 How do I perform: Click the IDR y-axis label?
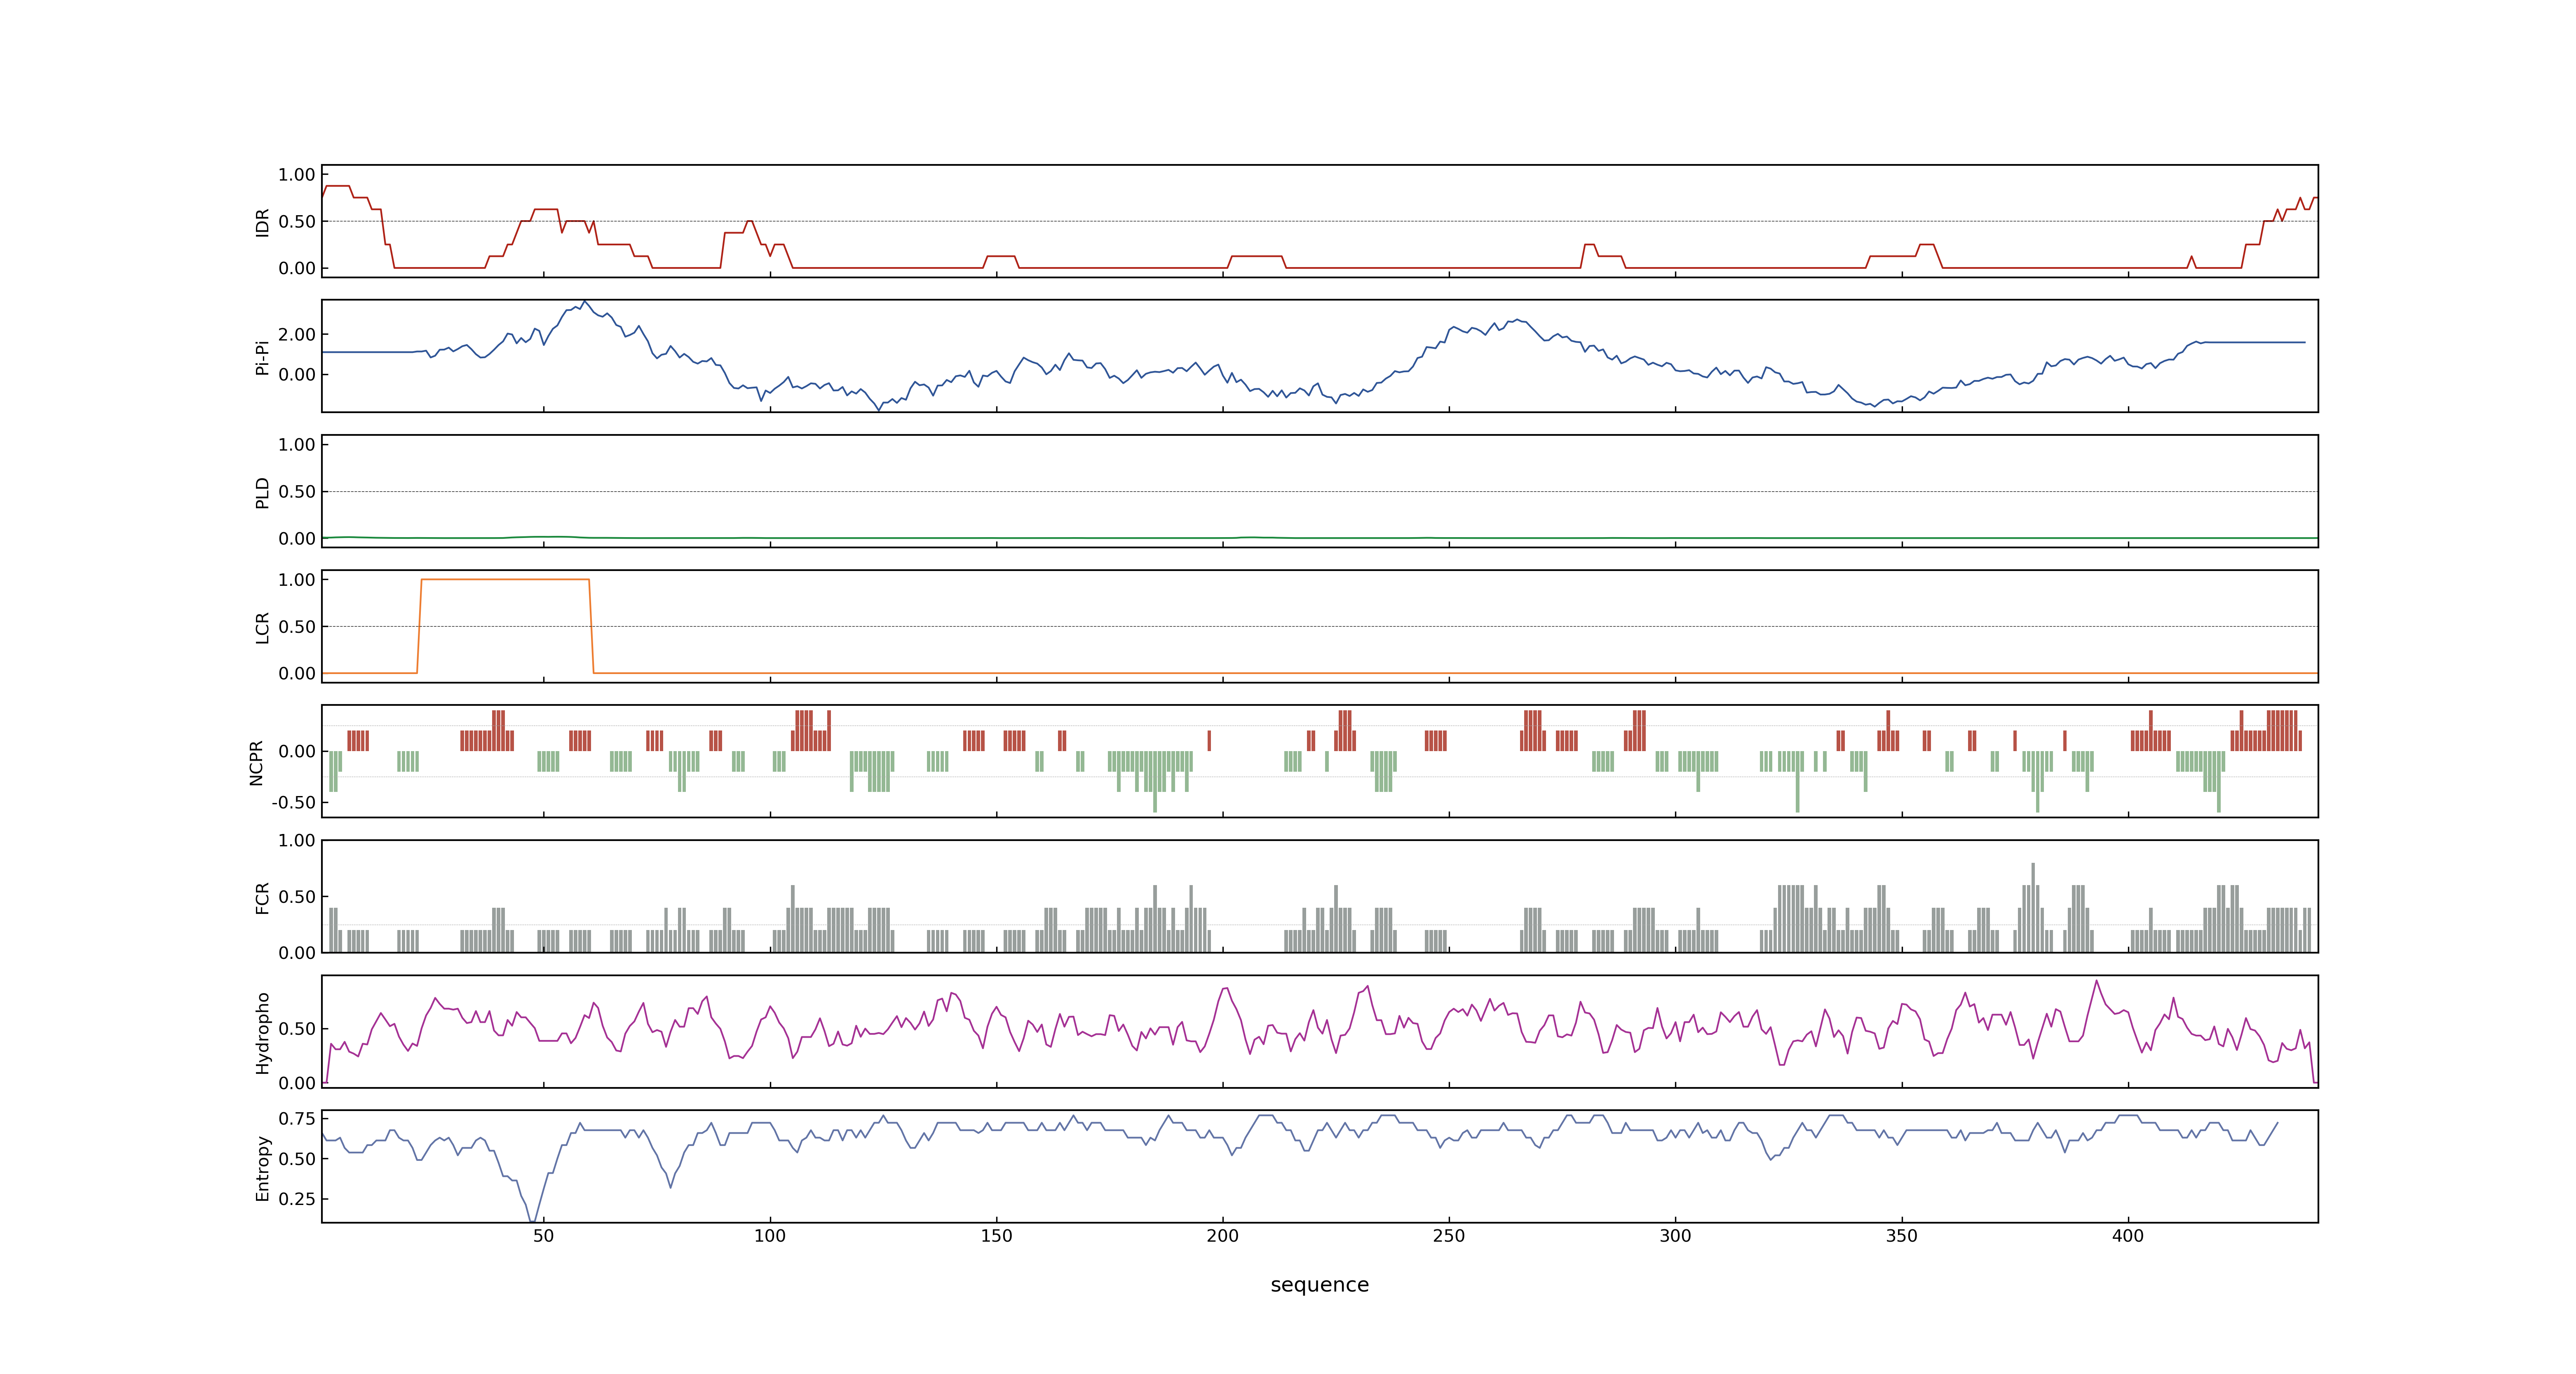(x=262, y=222)
